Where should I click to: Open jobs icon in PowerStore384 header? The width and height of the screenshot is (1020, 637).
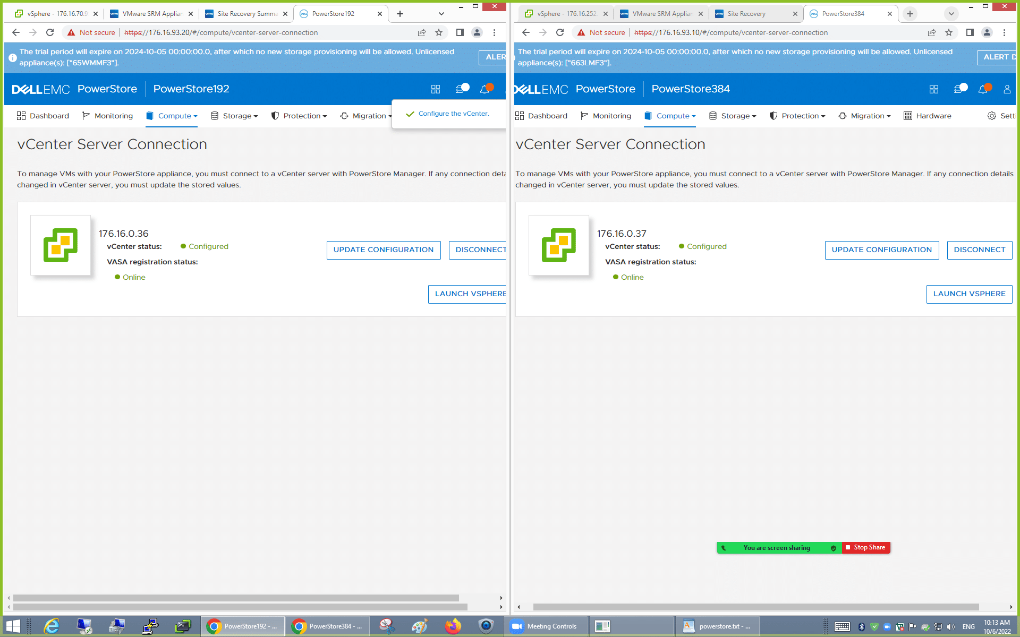tap(959, 89)
